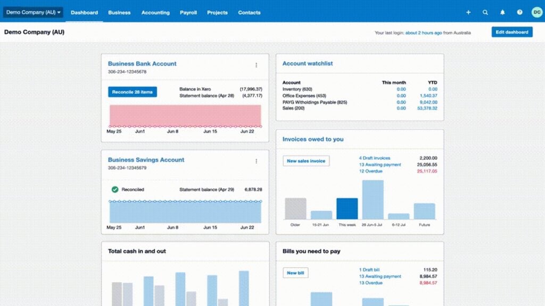Click the dark blue This week bar
545x306 pixels.
click(347, 209)
